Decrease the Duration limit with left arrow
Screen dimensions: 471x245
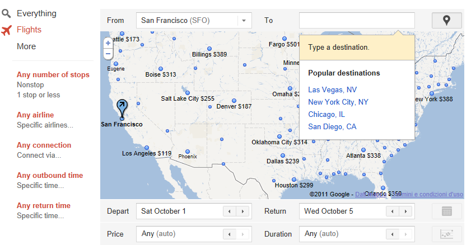pyautogui.click(x=393, y=234)
